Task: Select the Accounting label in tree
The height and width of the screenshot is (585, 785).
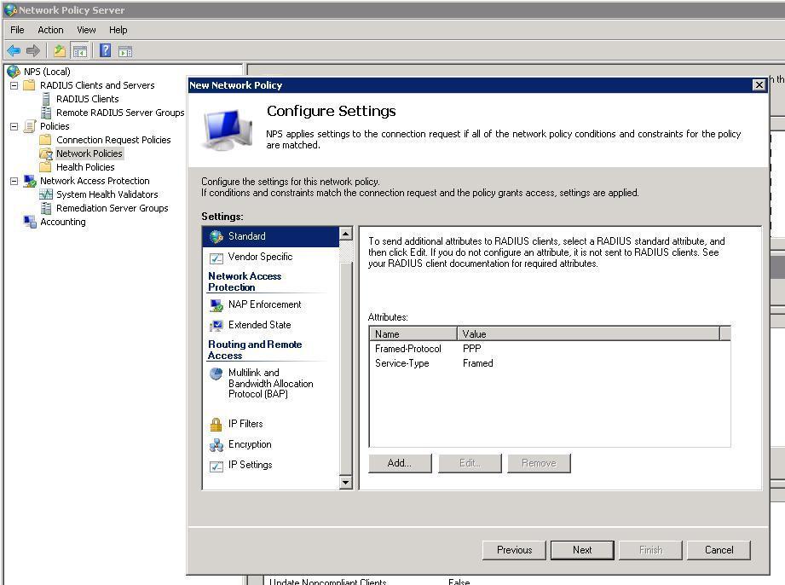Action: pyautogui.click(x=62, y=222)
